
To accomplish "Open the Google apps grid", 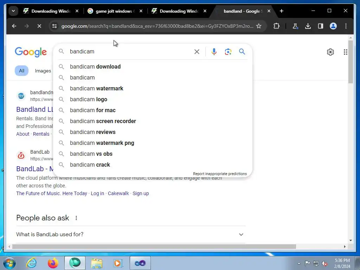I will click(x=345, y=52).
